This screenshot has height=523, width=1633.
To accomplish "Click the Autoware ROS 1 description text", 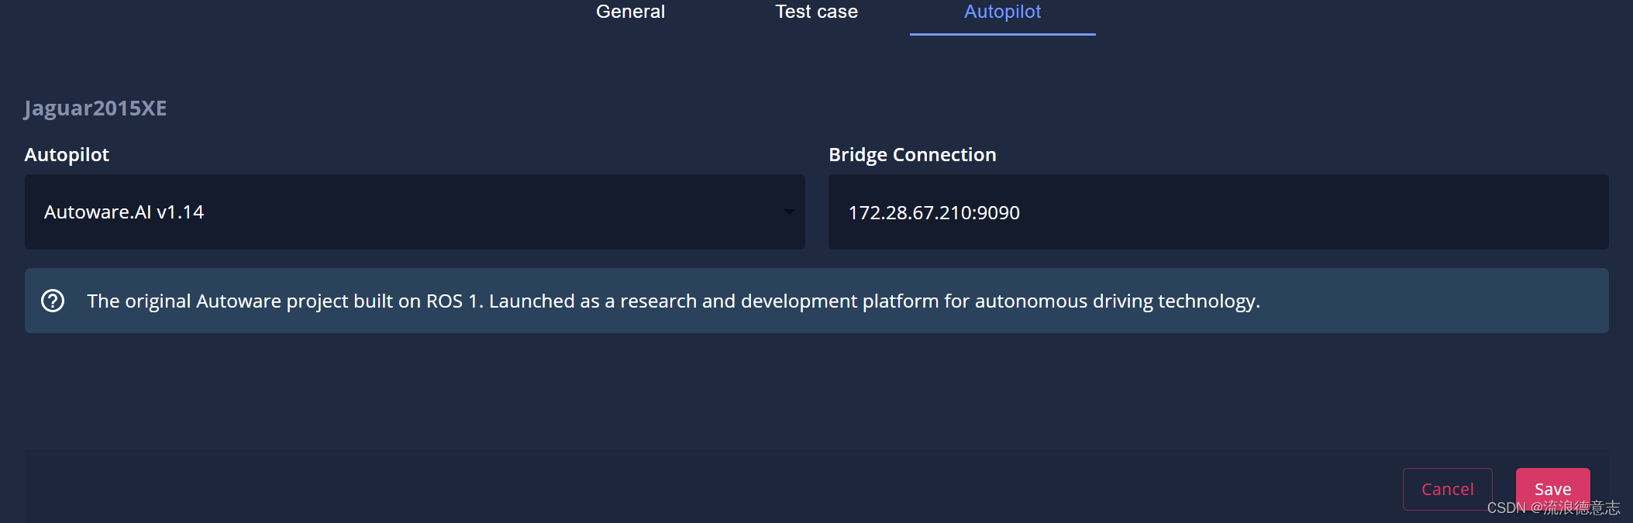I will coord(674,301).
